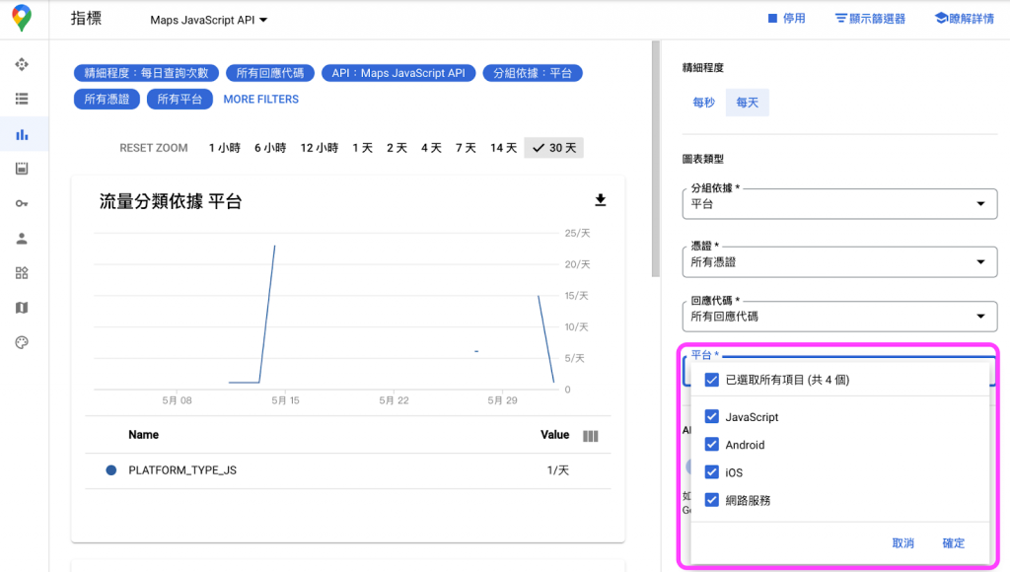The height and width of the screenshot is (572, 1010).
Task: Select the 14 天 time range
Action: 503,148
